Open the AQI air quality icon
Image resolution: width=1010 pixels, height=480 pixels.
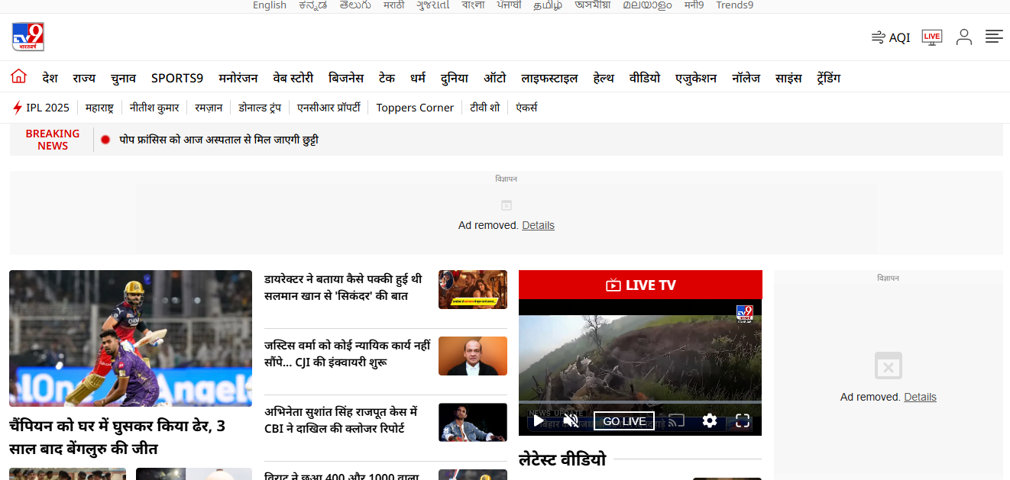[879, 37]
